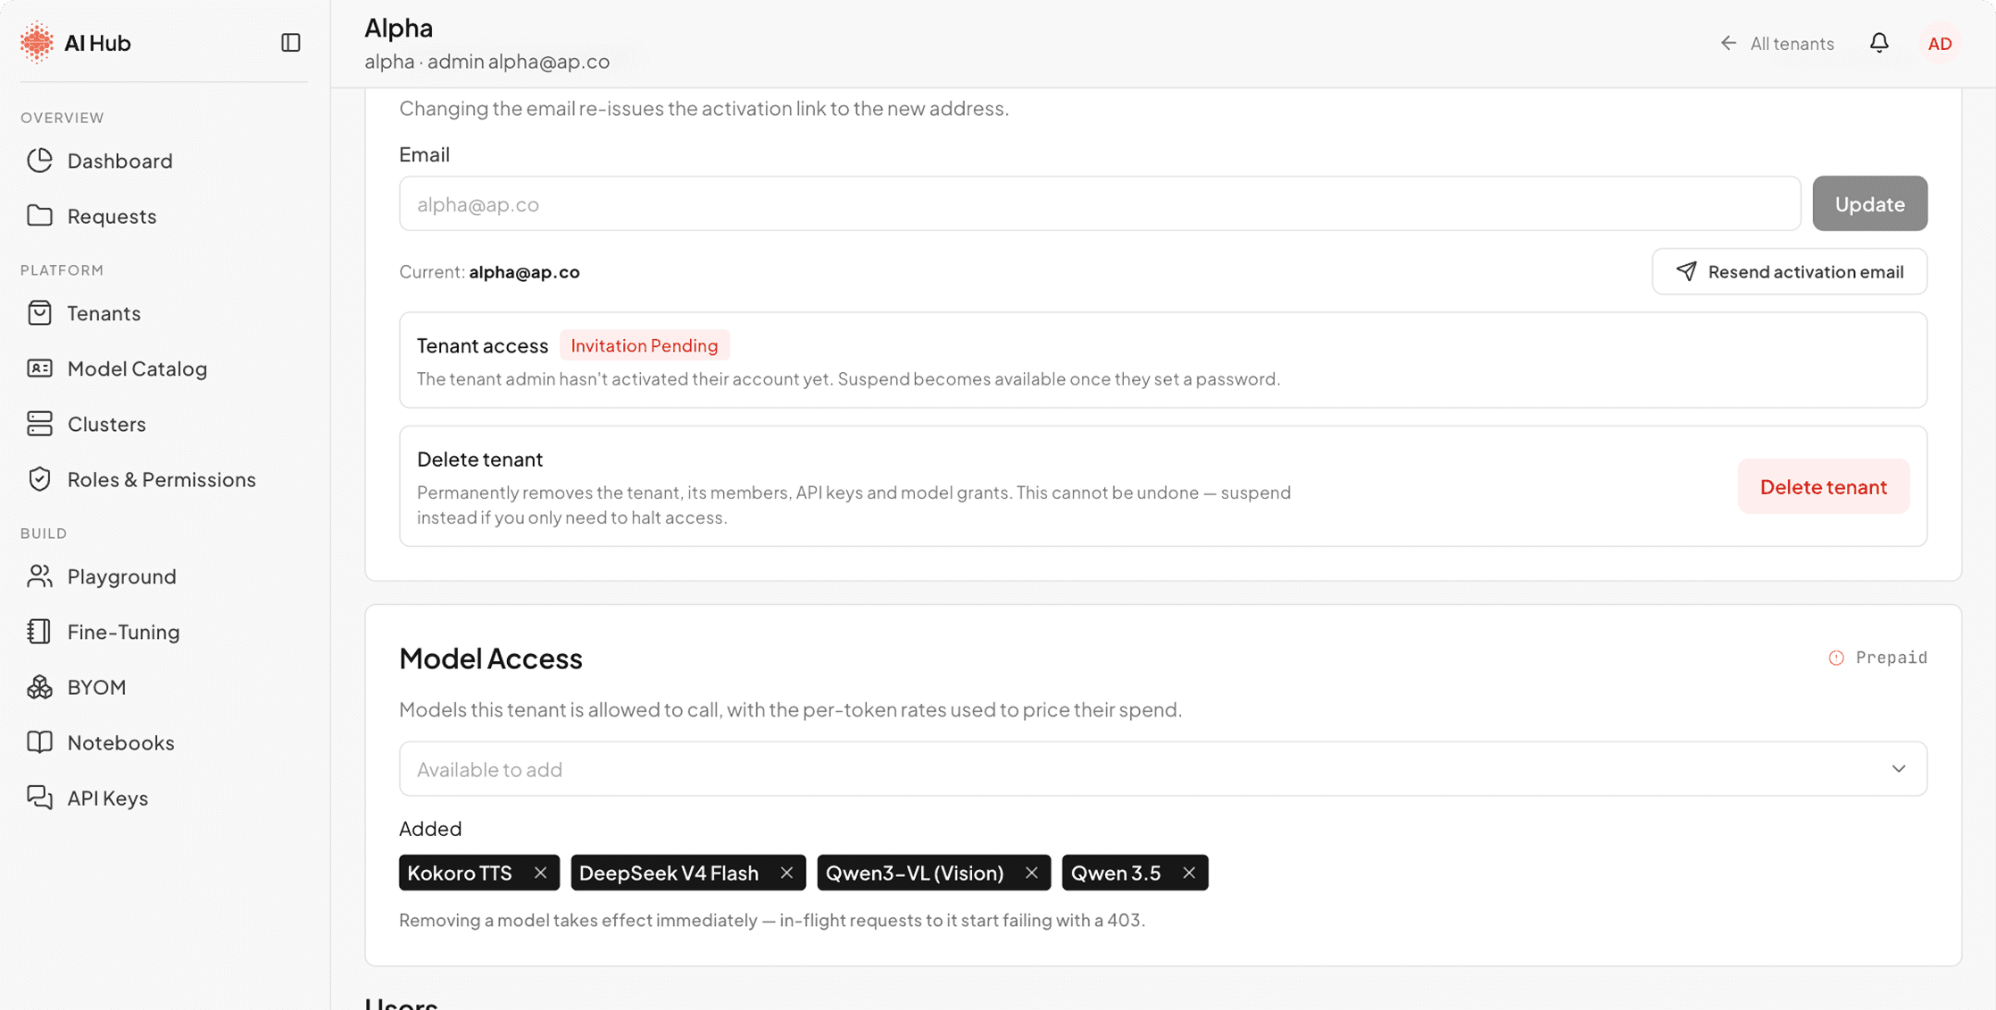
Task: Click the BYOM cubes icon
Action: coord(39,687)
